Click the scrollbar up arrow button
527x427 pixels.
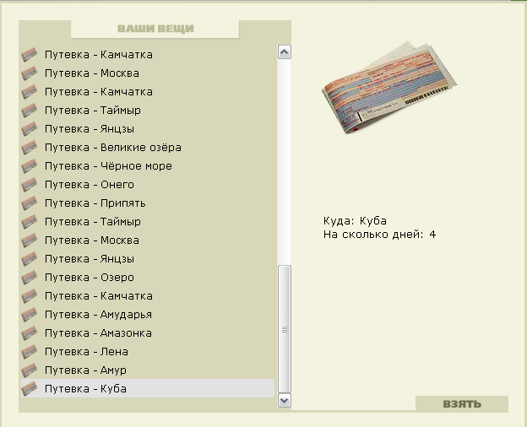(285, 52)
